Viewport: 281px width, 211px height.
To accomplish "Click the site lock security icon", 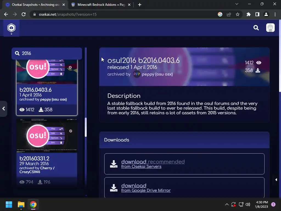I will coord(35,14).
